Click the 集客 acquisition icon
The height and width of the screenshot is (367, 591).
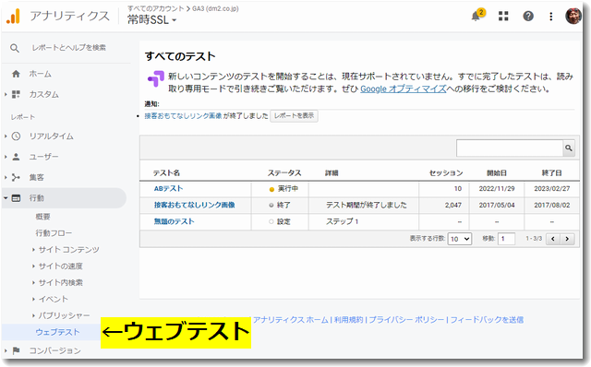click(16, 177)
